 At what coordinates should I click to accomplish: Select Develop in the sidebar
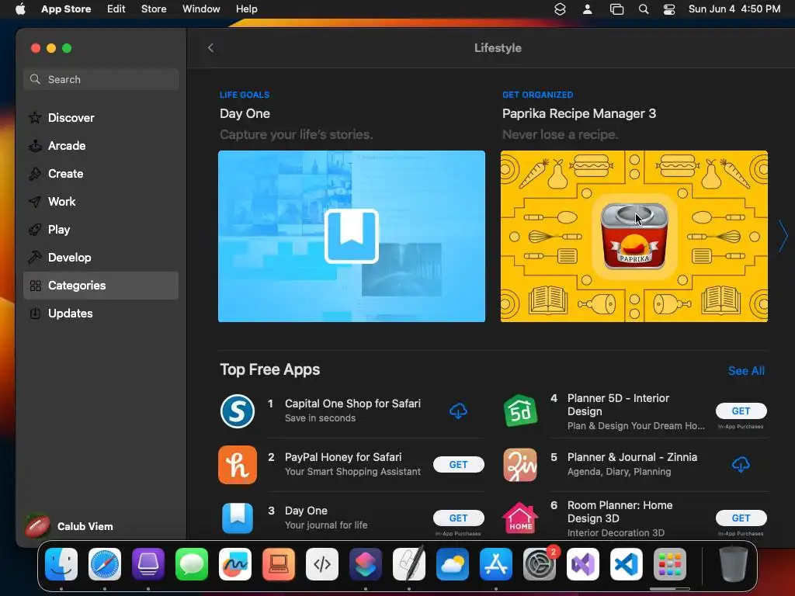click(100, 257)
